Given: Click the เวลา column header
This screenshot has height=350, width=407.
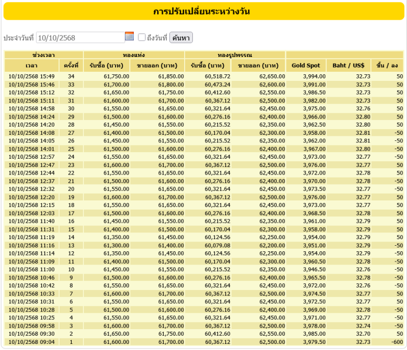Looking at the screenshot, I should pyautogui.click(x=32, y=65).
